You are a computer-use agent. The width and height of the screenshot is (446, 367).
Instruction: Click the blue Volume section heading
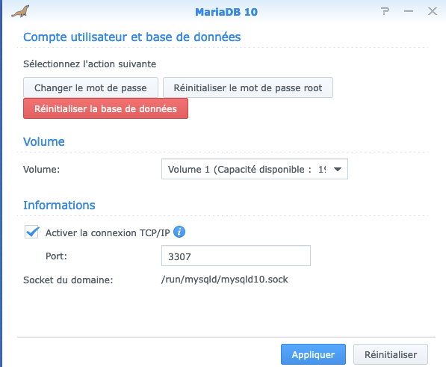click(44, 141)
